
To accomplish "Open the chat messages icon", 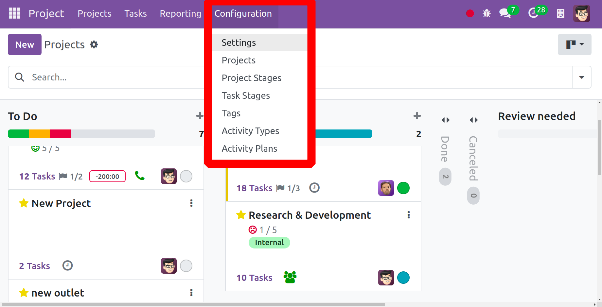I will pos(505,13).
